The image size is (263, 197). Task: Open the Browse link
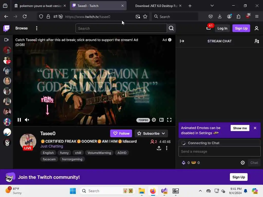tap(22, 28)
